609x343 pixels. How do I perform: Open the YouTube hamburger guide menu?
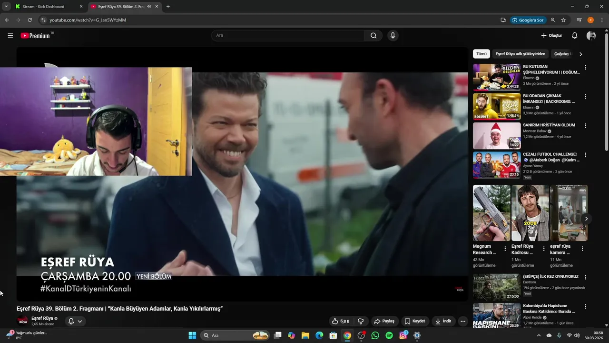pyautogui.click(x=10, y=36)
